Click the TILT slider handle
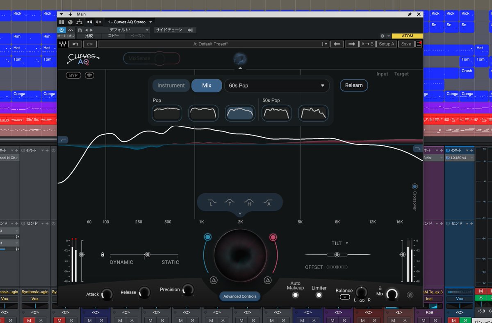The image size is (492, 323). (337, 255)
